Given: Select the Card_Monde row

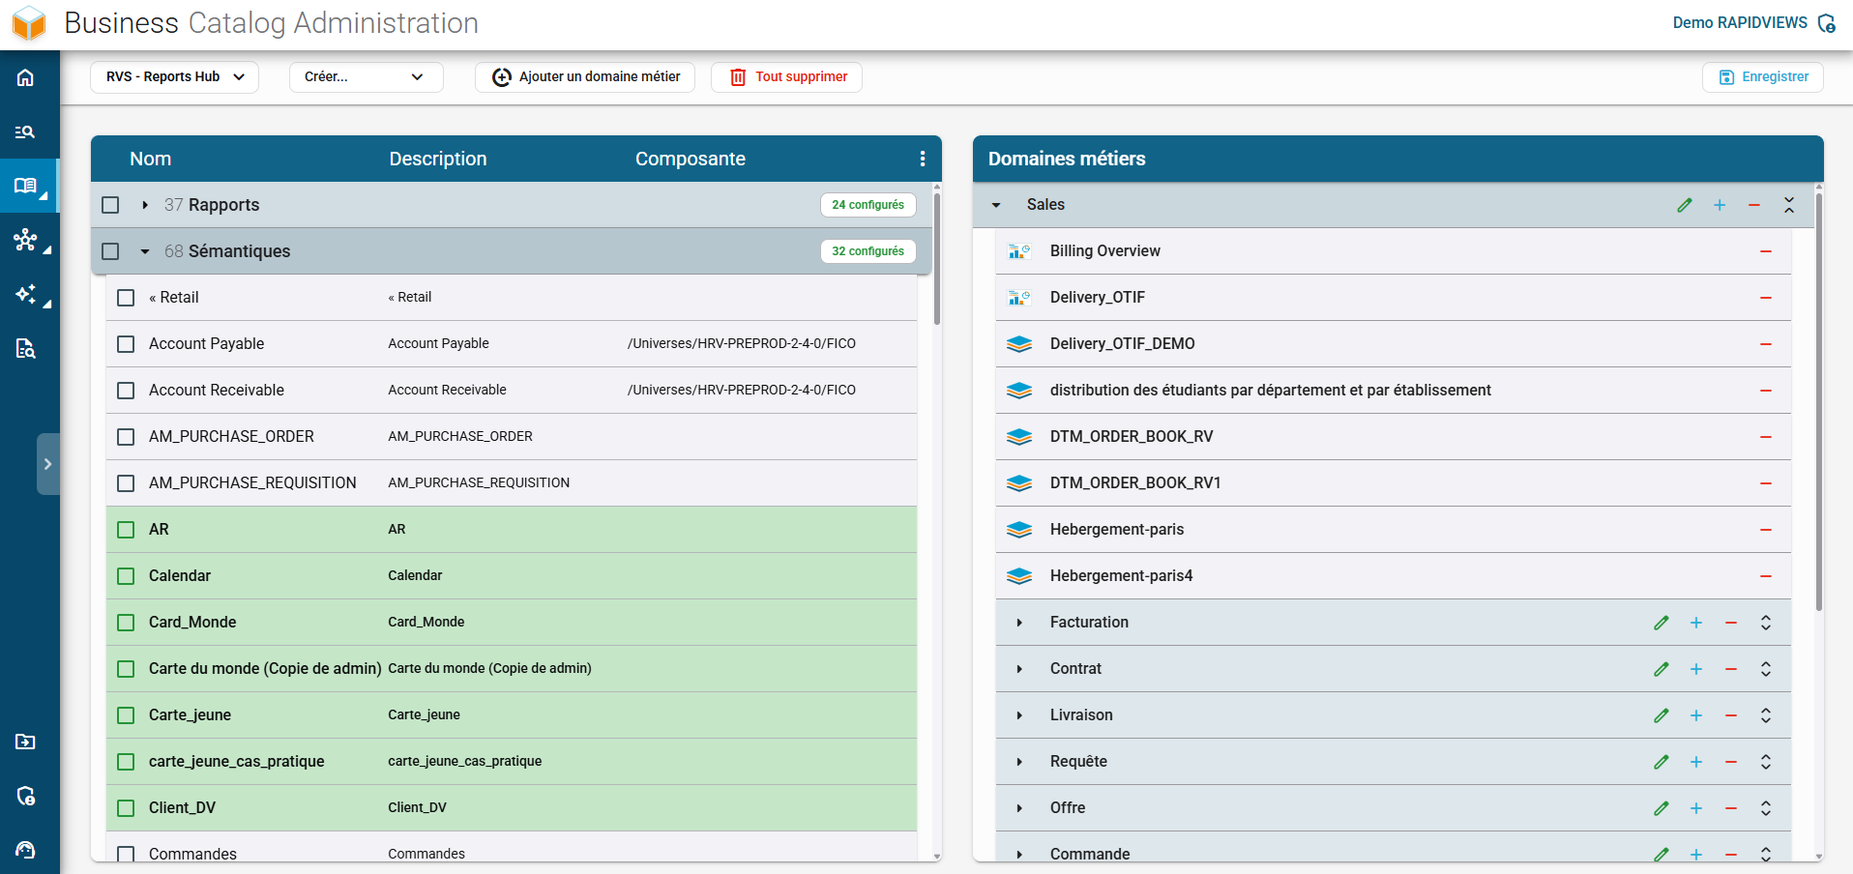Looking at the screenshot, I should [512, 623].
